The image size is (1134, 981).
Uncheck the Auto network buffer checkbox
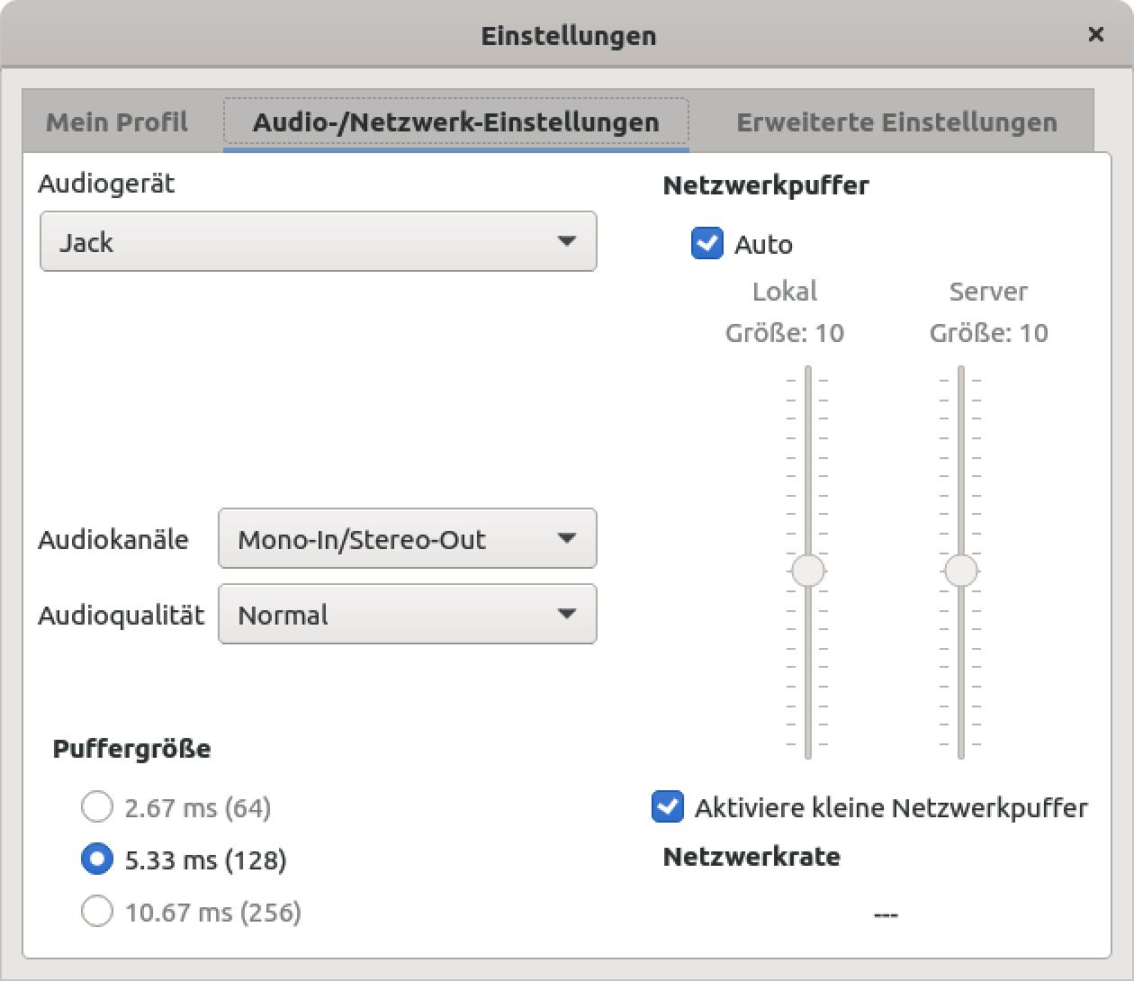coord(707,244)
